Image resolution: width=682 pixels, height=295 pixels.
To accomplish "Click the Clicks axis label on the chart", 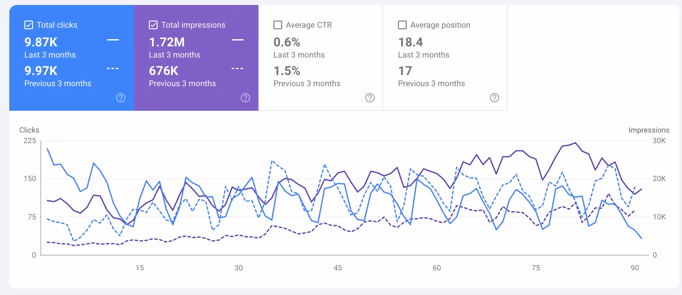I will [29, 130].
